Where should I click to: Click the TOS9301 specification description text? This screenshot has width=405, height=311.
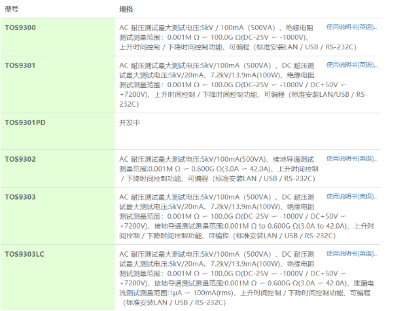click(243, 84)
